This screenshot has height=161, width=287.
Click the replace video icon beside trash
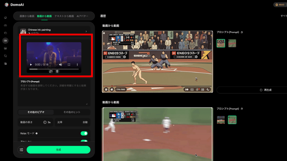coord(51,71)
